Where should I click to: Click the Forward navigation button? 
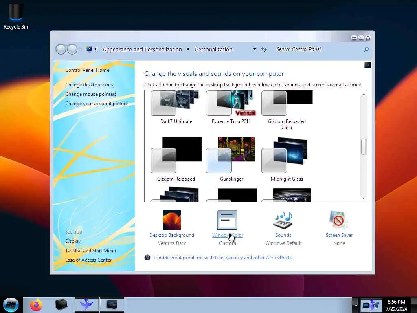[72, 49]
